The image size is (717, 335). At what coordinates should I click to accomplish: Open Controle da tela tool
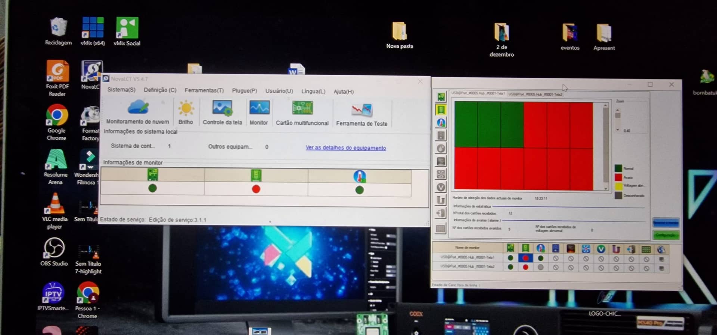222,109
